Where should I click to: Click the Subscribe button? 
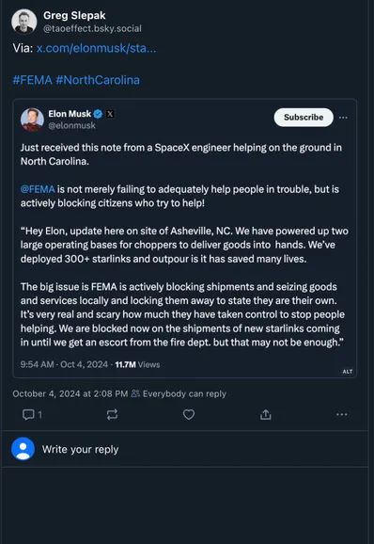[304, 118]
